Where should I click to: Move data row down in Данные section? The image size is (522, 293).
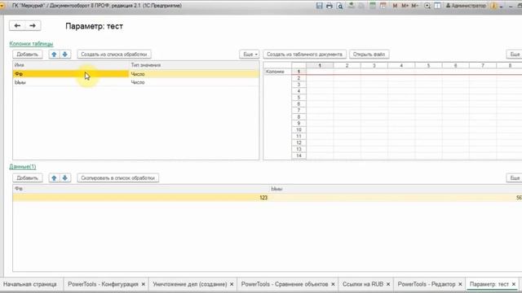pos(65,177)
